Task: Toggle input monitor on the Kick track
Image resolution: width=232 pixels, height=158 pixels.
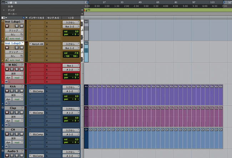Action: (x=12, y=91)
